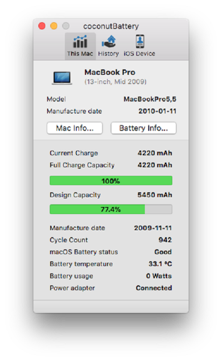Select the iOS Device phone icon
222x361 pixels.
pyautogui.click(x=140, y=42)
